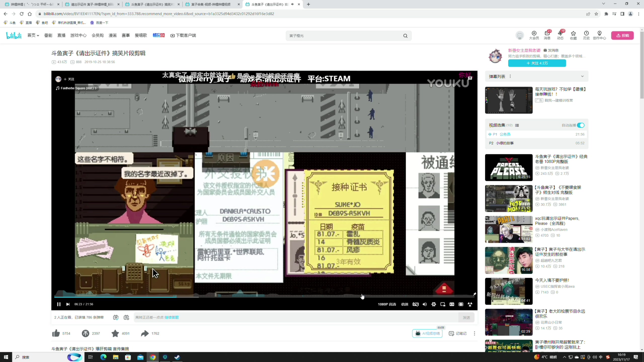This screenshot has width=644, height=362.
Task: Open the Faidherbe Square music tag
Action: [77, 88]
